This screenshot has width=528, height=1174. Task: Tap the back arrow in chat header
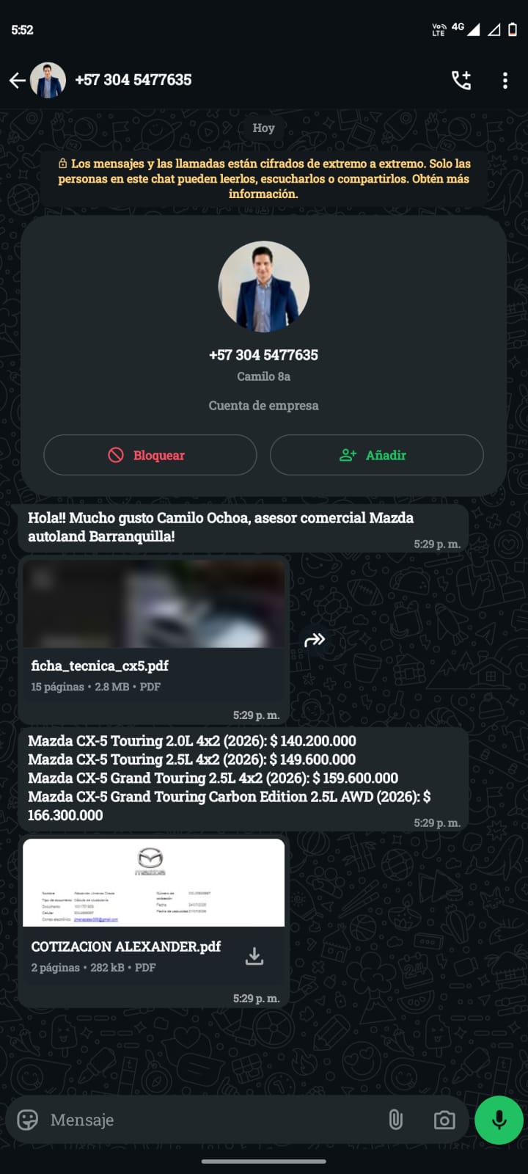pyautogui.click(x=18, y=81)
